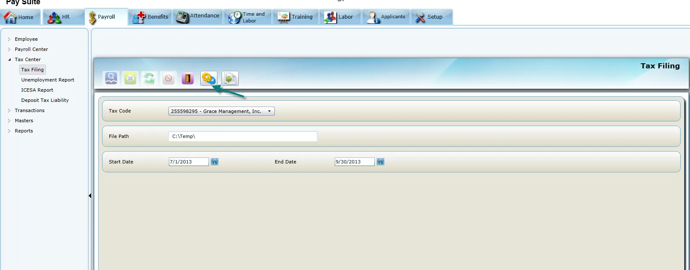Click the gears process icon in toolbar
The width and height of the screenshot is (690, 270).
point(209,78)
